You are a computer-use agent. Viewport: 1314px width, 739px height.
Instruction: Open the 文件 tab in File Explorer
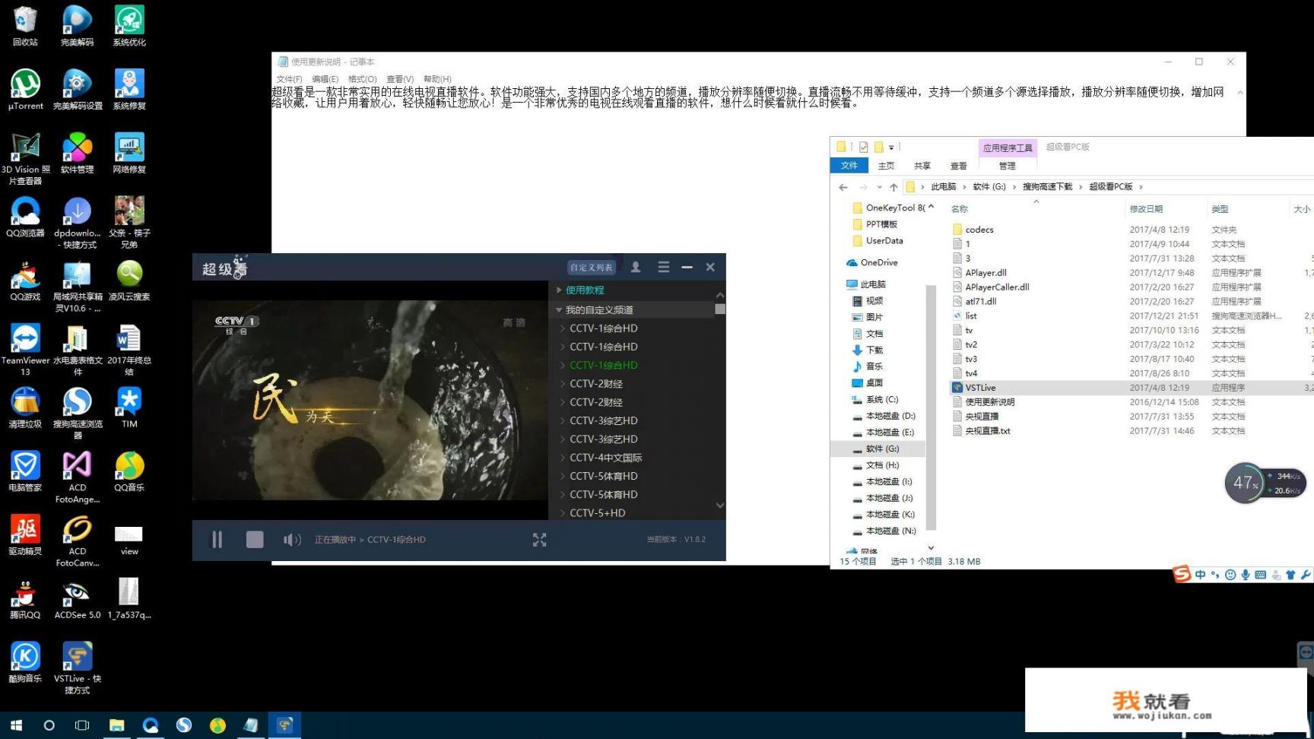click(849, 165)
